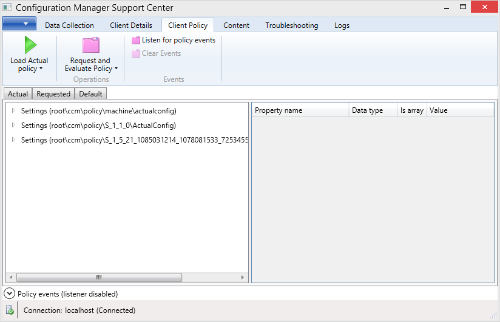Expand the Policy events panel chevron
The height and width of the screenshot is (322, 500).
(x=10, y=293)
